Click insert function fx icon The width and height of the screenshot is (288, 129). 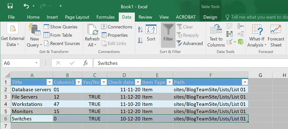click(86, 63)
